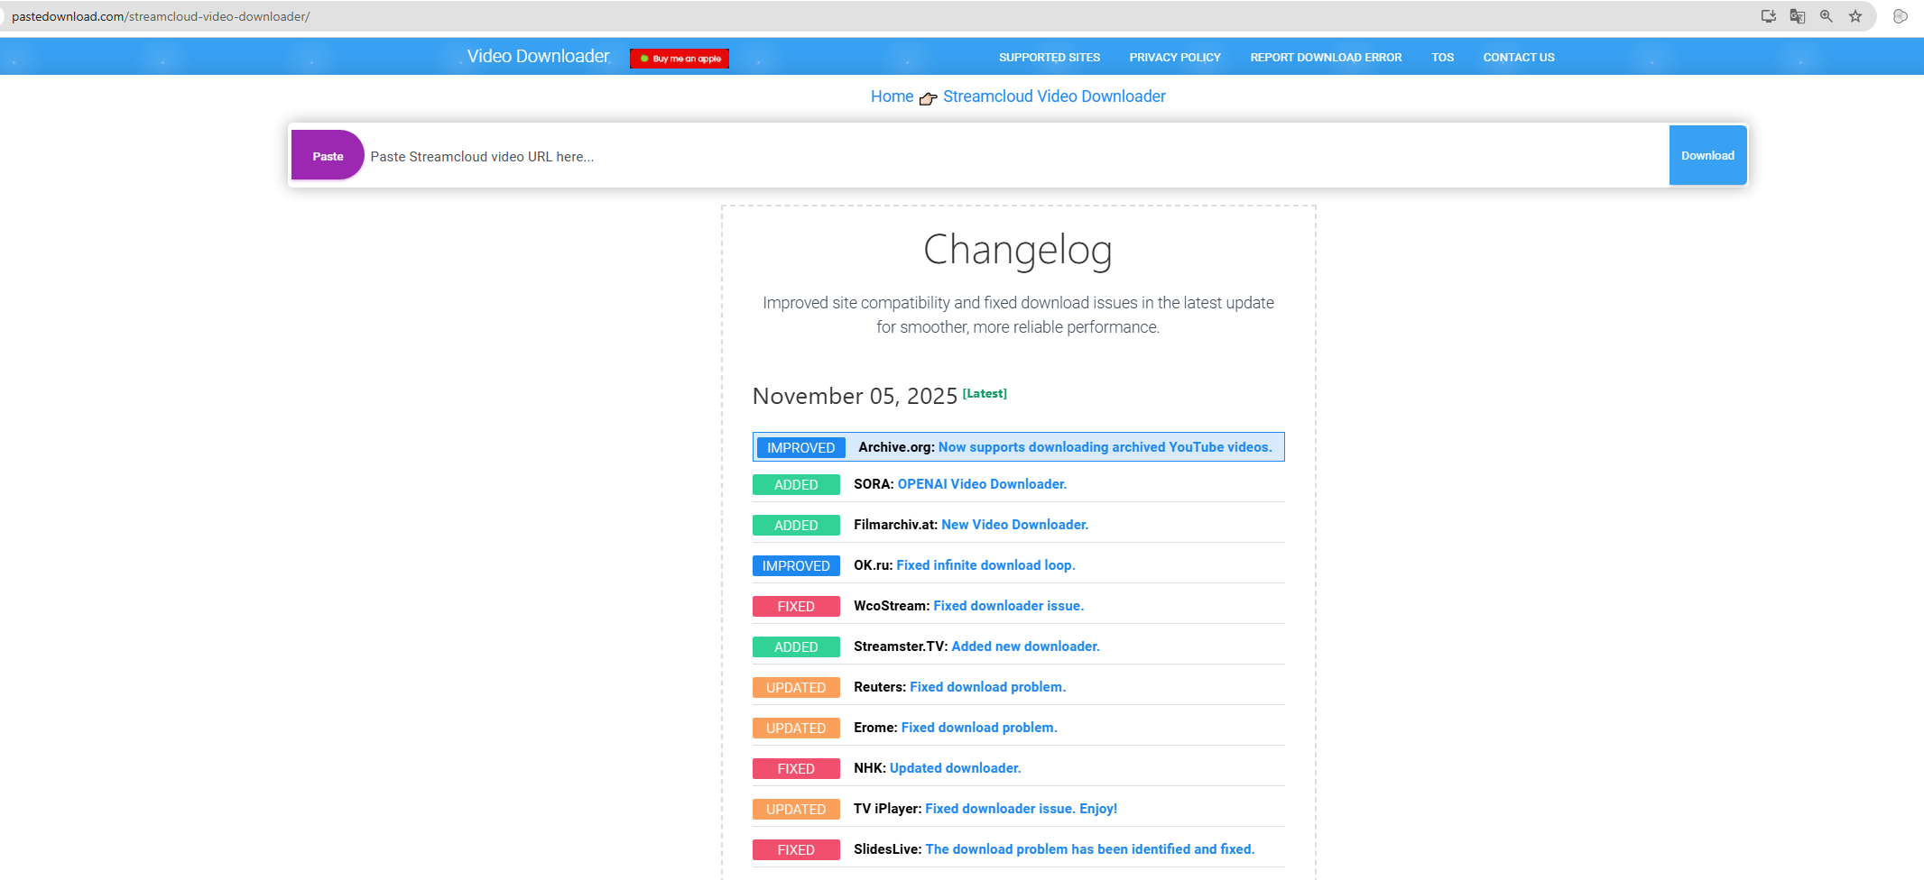Navigate to Home via the breadcrumb

tap(892, 96)
